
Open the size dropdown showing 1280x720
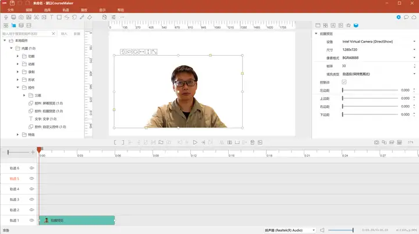tap(379, 49)
